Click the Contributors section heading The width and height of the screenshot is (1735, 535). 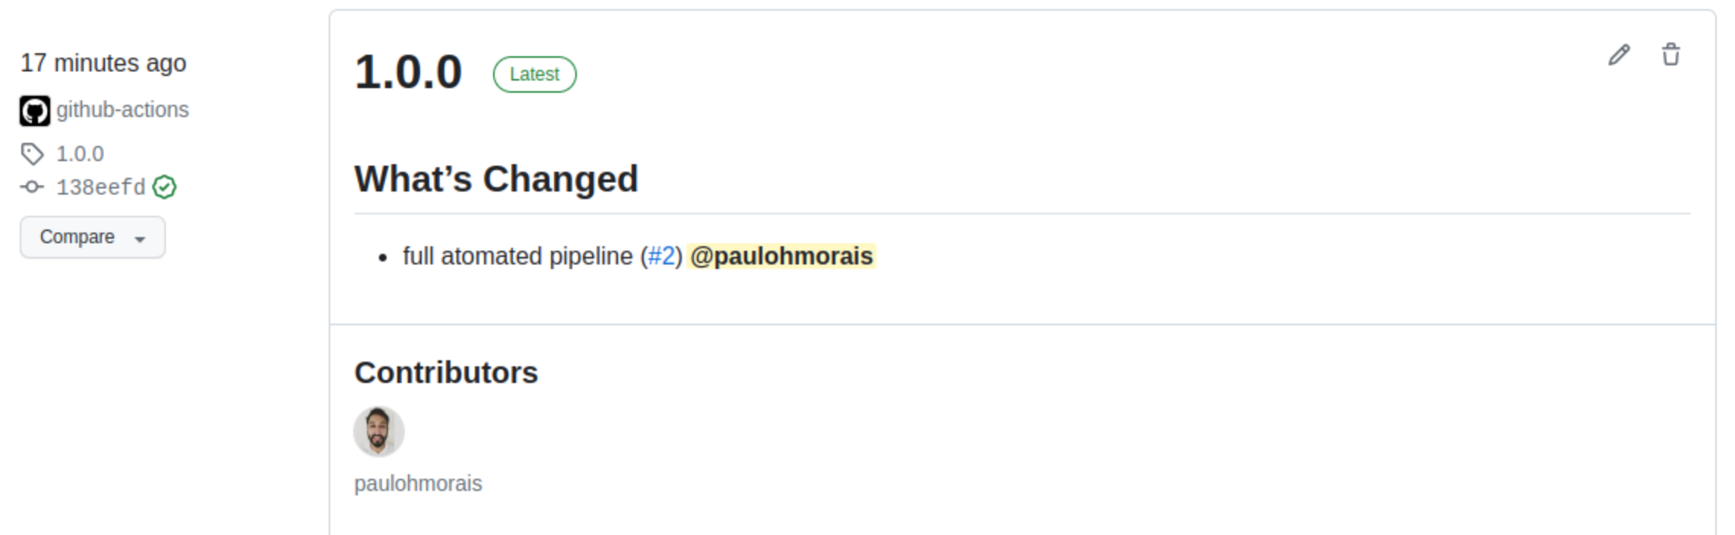tap(446, 373)
